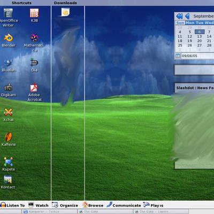This screenshot has height=214, width=214.
Task: Select day 18 in the calendar
Action: [180, 41]
